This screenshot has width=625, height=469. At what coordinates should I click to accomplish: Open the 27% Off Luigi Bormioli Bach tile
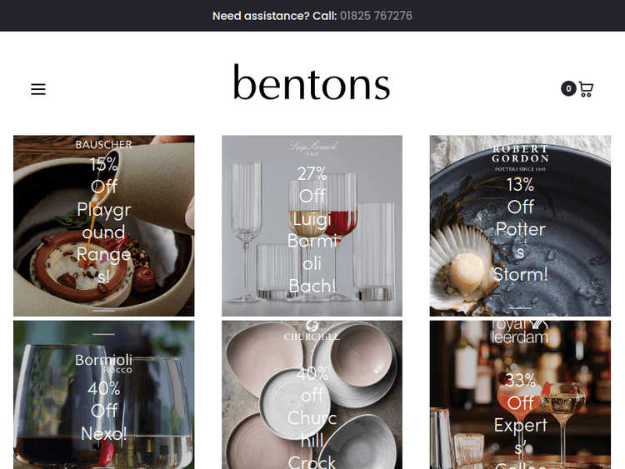coord(312,226)
